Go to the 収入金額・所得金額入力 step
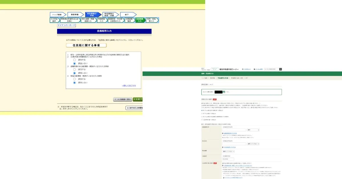 click(88, 20)
